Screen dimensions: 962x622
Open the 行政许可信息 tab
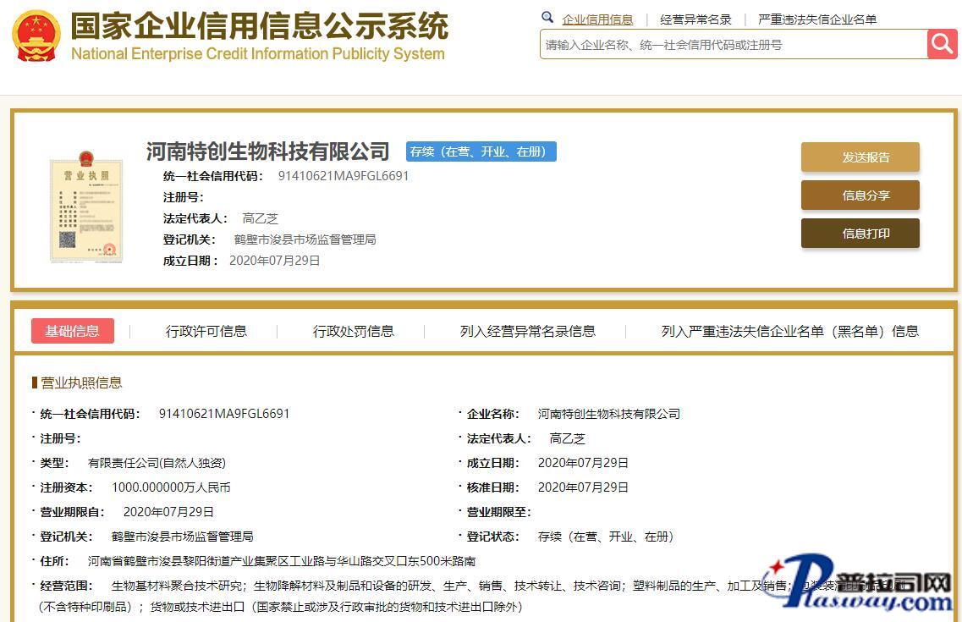click(206, 331)
